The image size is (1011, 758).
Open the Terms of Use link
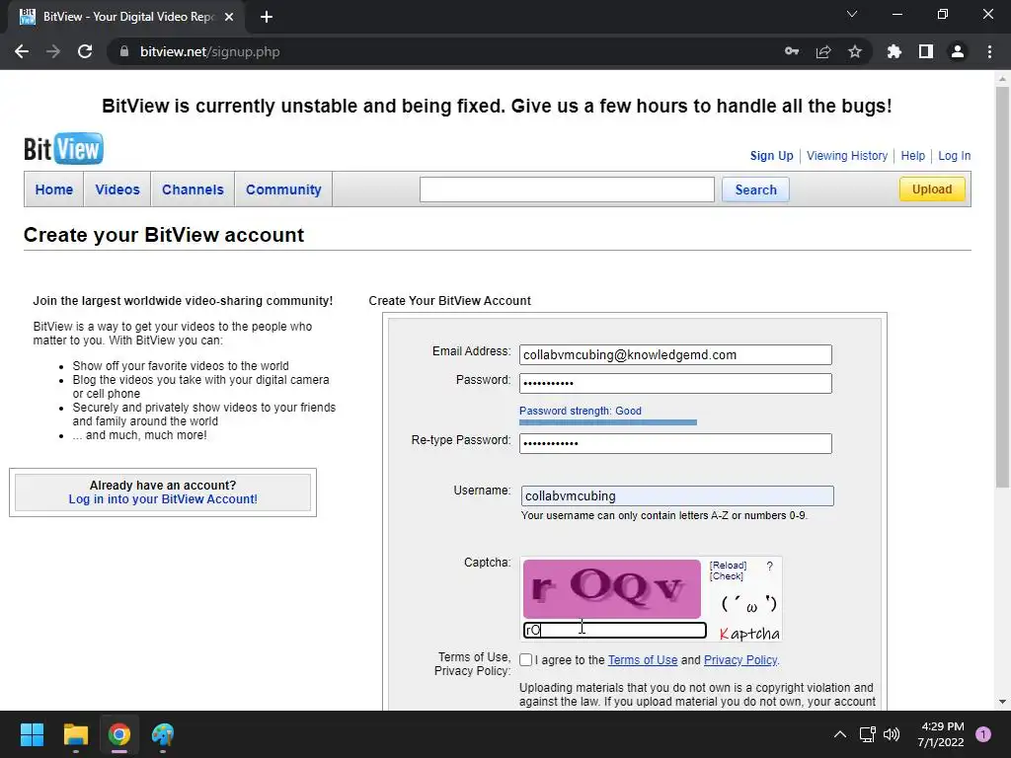pos(643,660)
